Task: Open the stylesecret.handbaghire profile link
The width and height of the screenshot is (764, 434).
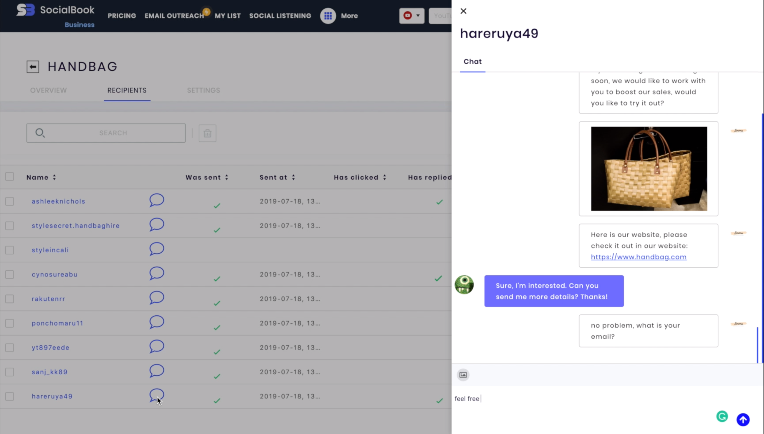Action: click(76, 226)
